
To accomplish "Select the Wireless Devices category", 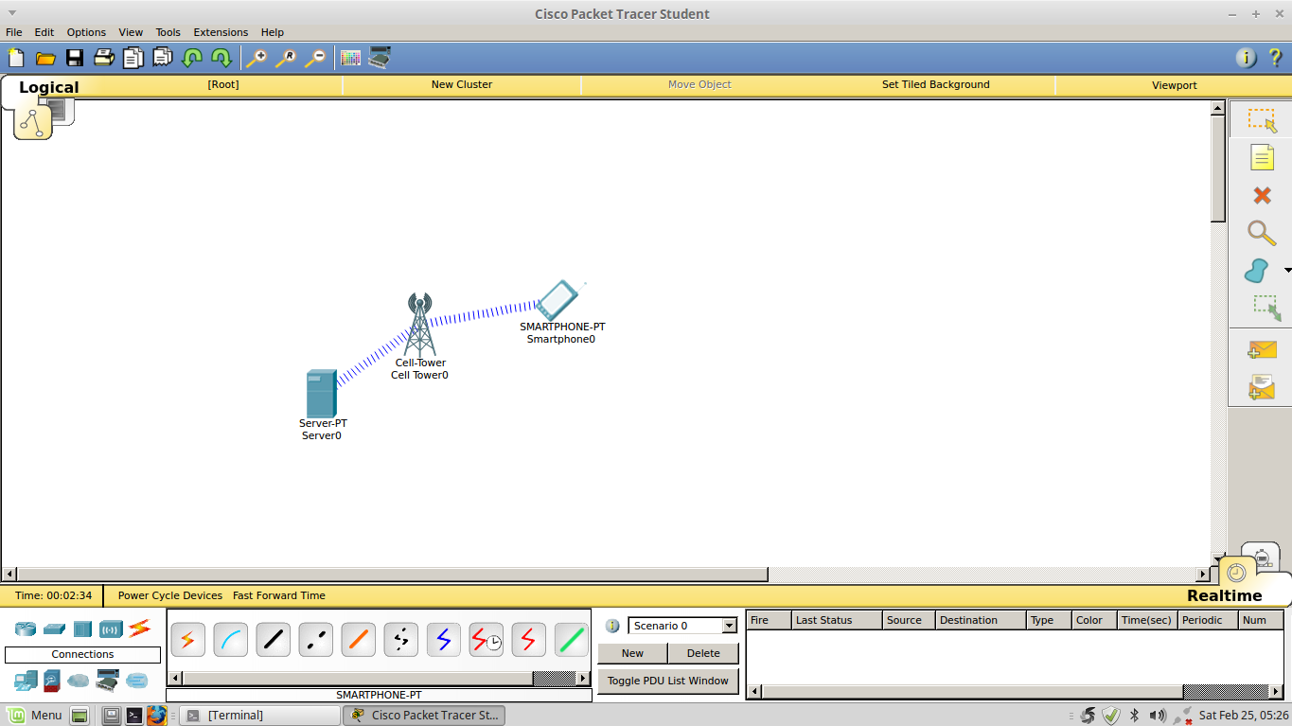I will [x=113, y=628].
